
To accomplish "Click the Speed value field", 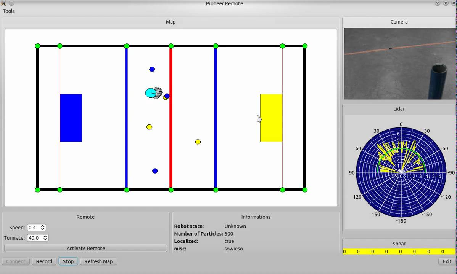I will click(x=34, y=228).
